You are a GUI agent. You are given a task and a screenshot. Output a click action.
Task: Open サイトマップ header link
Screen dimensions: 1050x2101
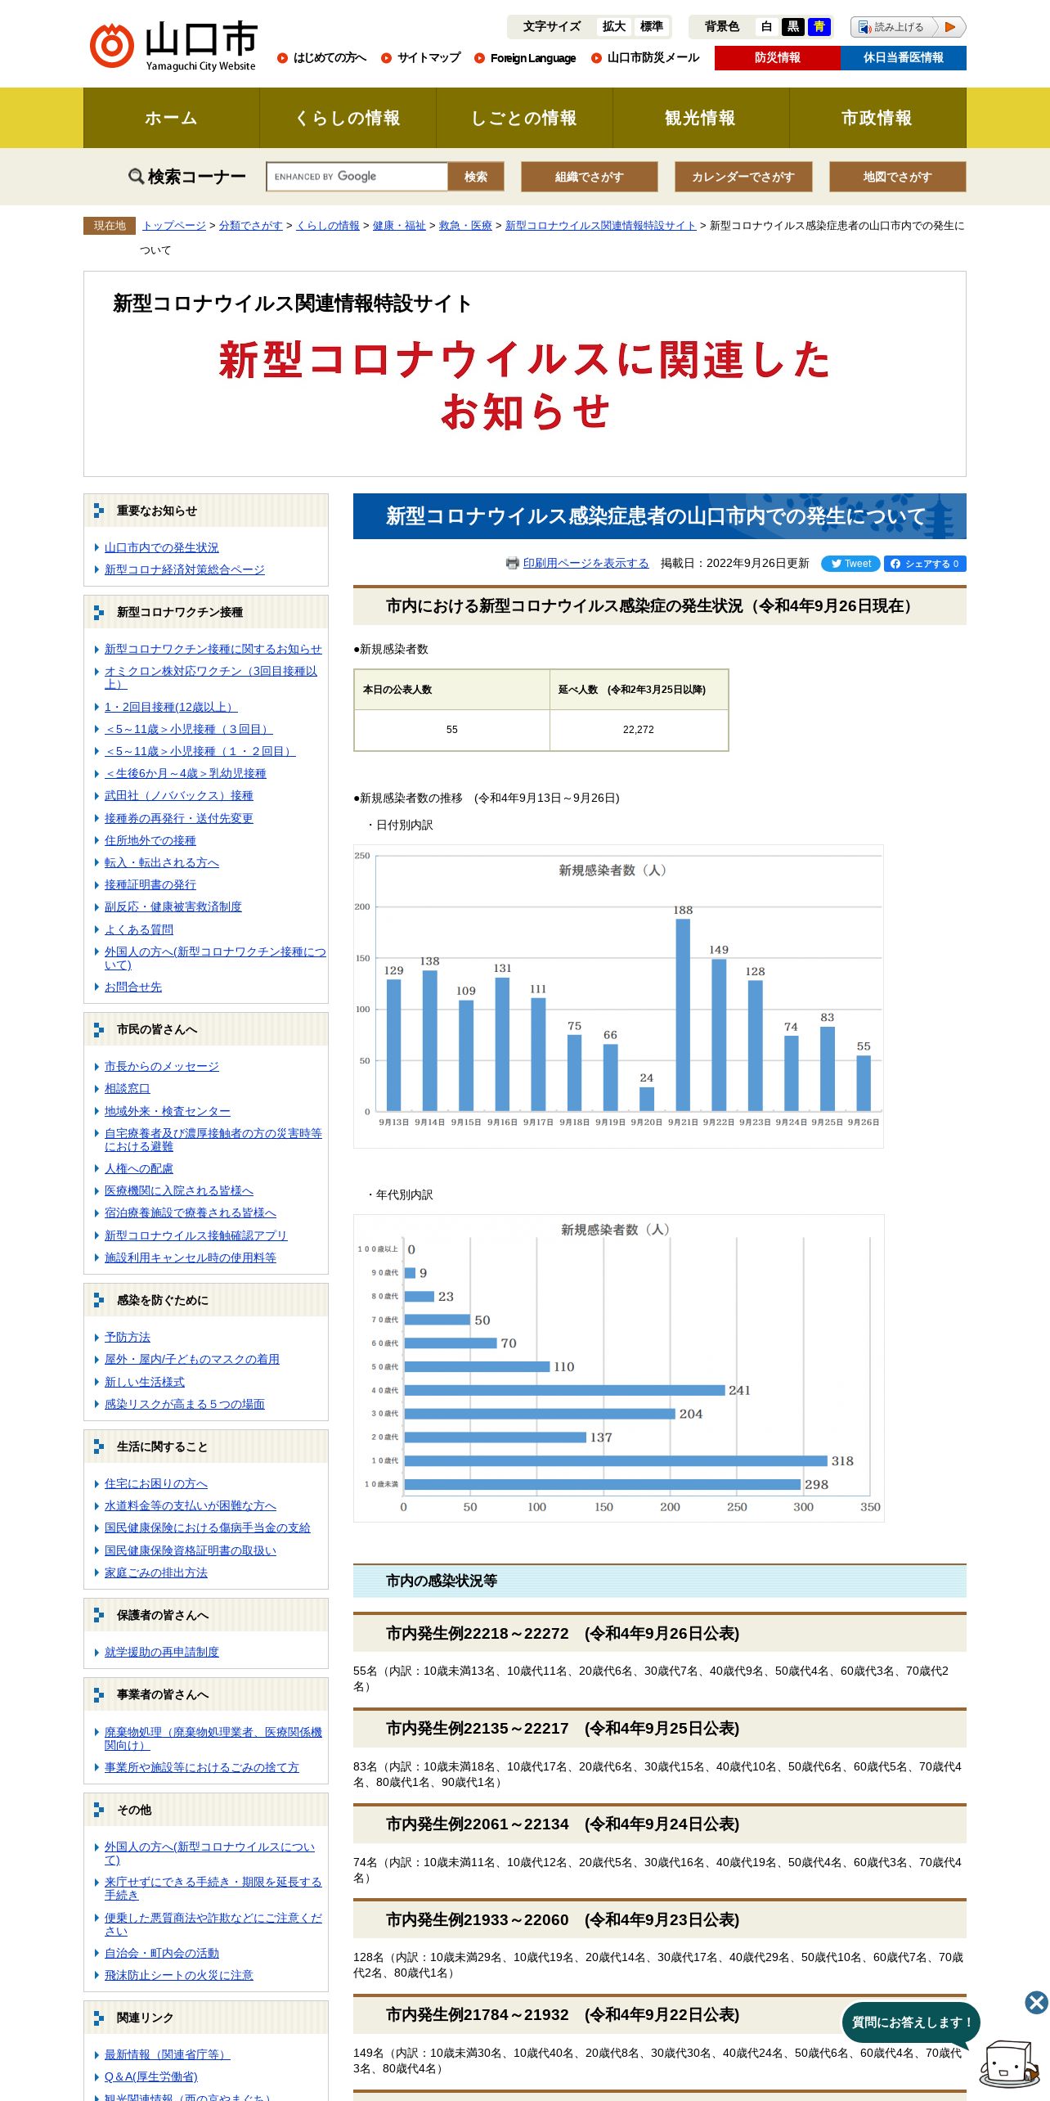[x=429, y=58]
